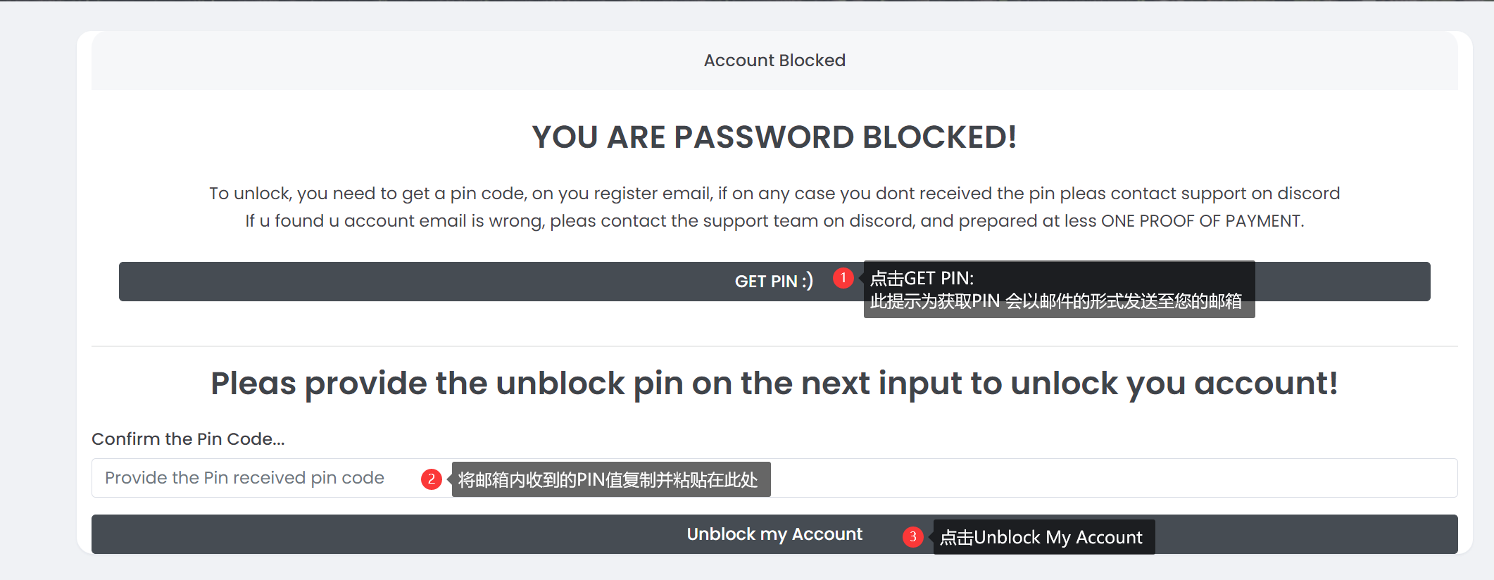Viewport: 1494px width, 580px height.
Task: Click the "YOU ARE PASSWORD BLOCKED!" heading
Action: tap(774, 137)
